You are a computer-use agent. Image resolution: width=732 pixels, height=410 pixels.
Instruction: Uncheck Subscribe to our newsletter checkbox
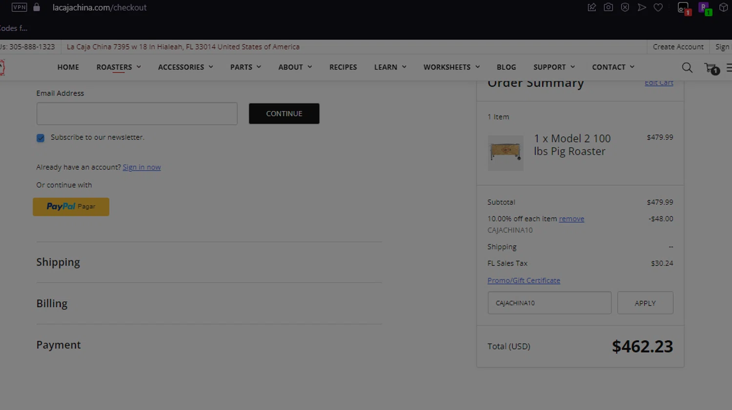coord(41,138)
